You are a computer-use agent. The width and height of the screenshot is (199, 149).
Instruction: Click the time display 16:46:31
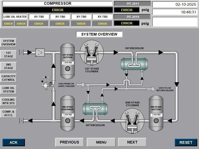175,12
